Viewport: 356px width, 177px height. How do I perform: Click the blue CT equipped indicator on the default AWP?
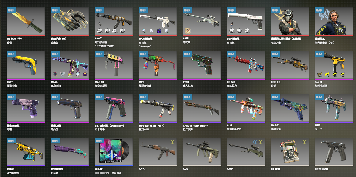[256, 142]
